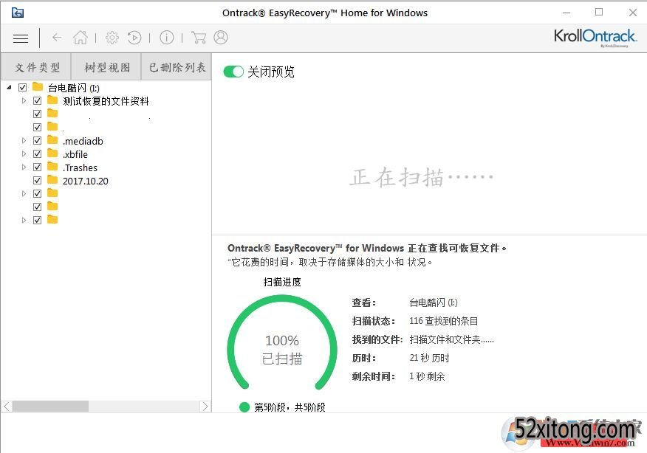Switch to the 文件类型 tab

point(37,67)
